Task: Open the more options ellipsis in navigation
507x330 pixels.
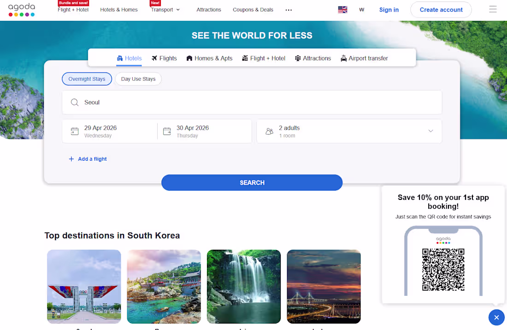Action: point(289,10)
